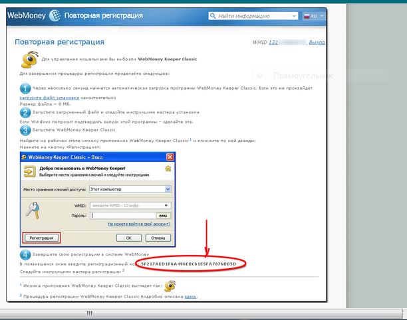
Task: Toggle the 'enu' keyboard layout button
Action: 164,216
